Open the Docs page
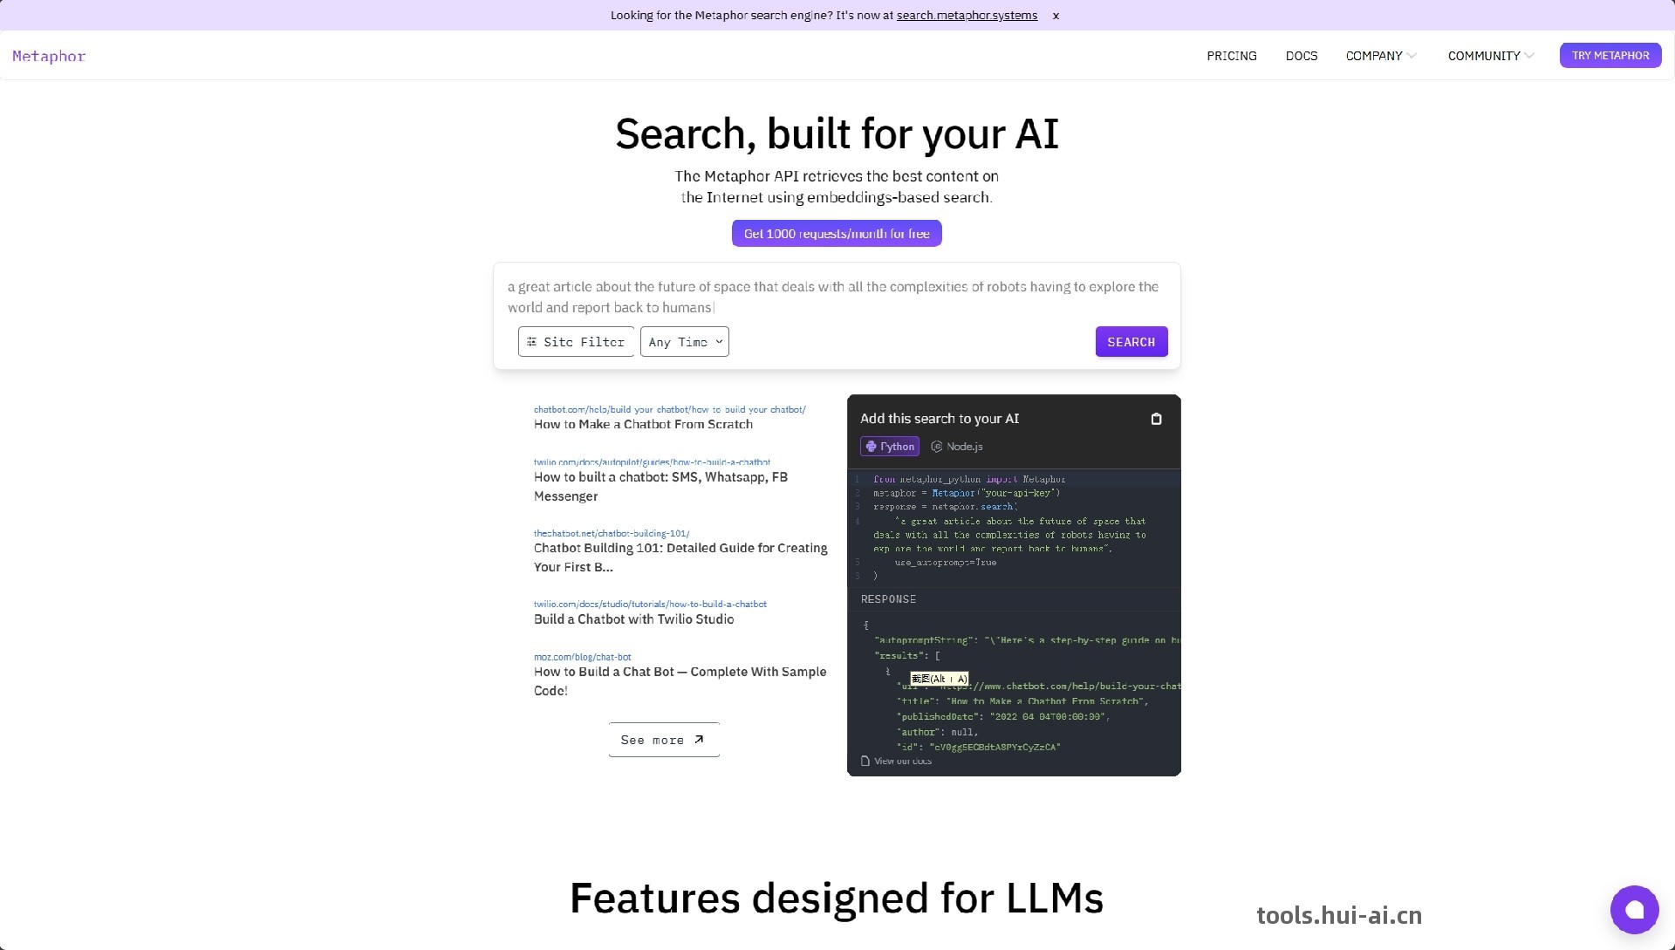This screenshot has width=1675, height=950. point(1301,56)
